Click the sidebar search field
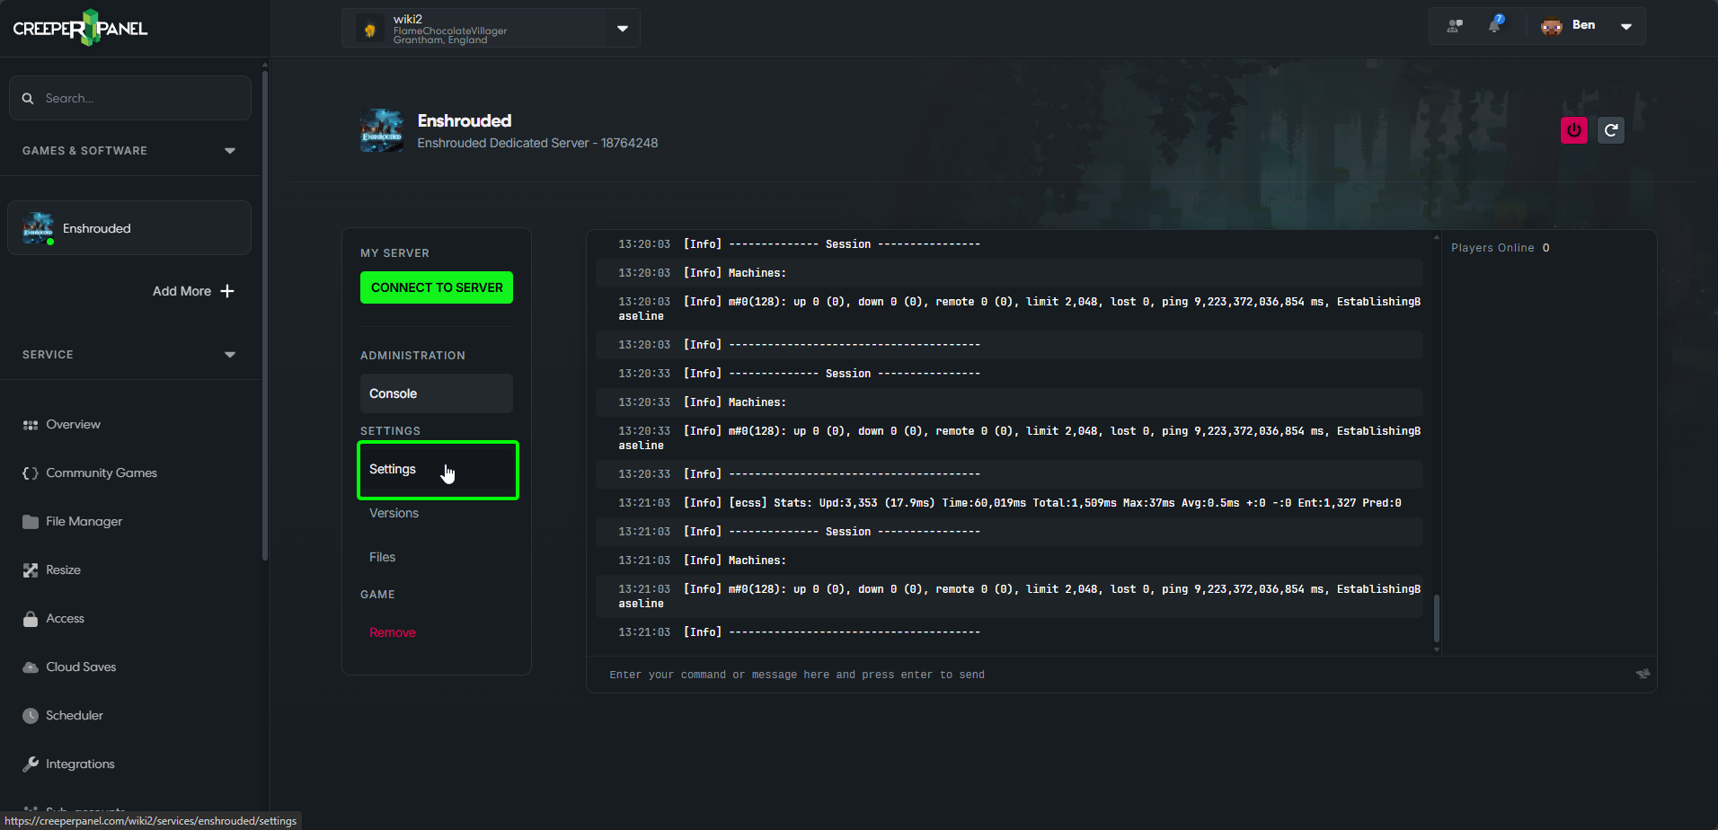Viewport: 1718px width, 830px height. point(129,98)
